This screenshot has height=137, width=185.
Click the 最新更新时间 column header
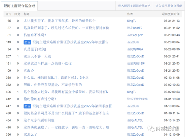[x=171, y=14]
